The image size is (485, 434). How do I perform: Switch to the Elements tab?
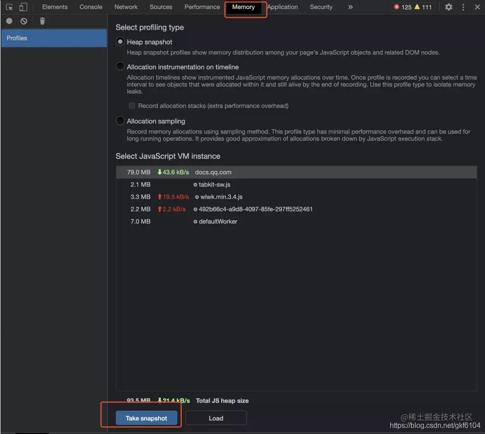(55, 7)
